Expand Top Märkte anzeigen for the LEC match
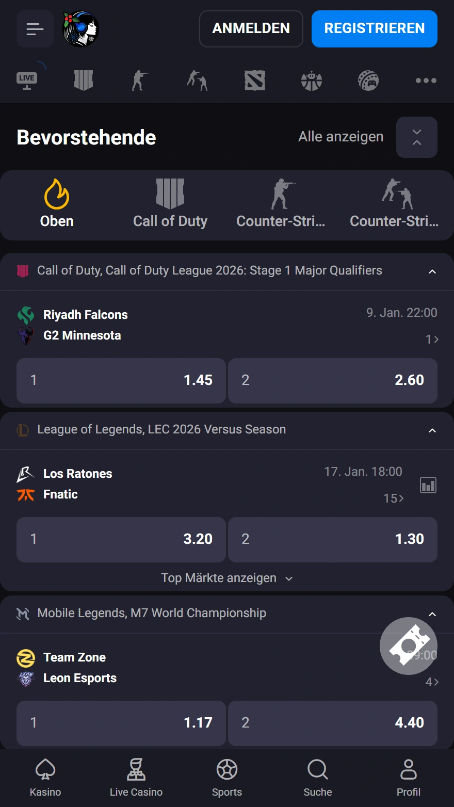Viewport: 454px width, 807px height. (227, 578)
